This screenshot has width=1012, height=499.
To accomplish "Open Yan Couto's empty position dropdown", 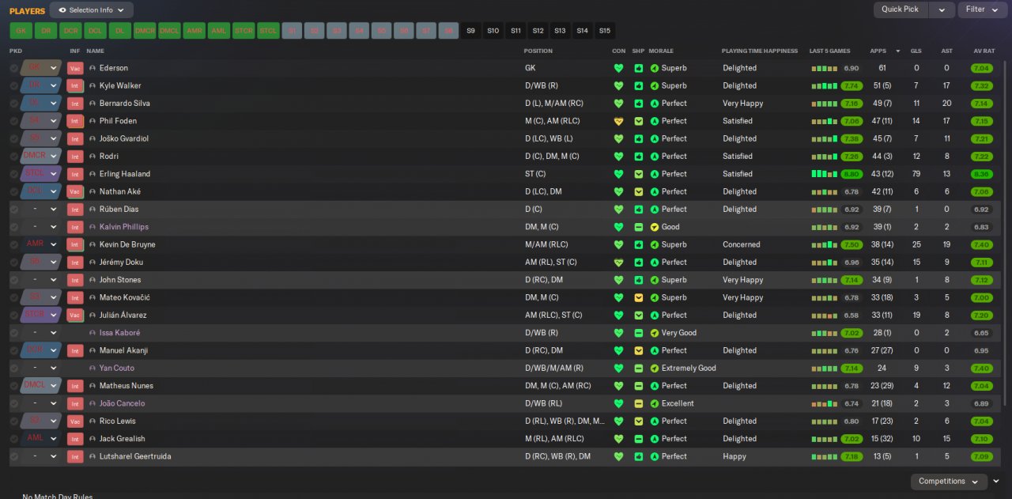I will click(41, 368).
